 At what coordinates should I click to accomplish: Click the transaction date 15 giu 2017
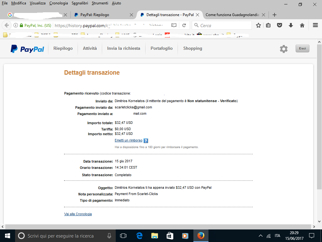point(123,161)
